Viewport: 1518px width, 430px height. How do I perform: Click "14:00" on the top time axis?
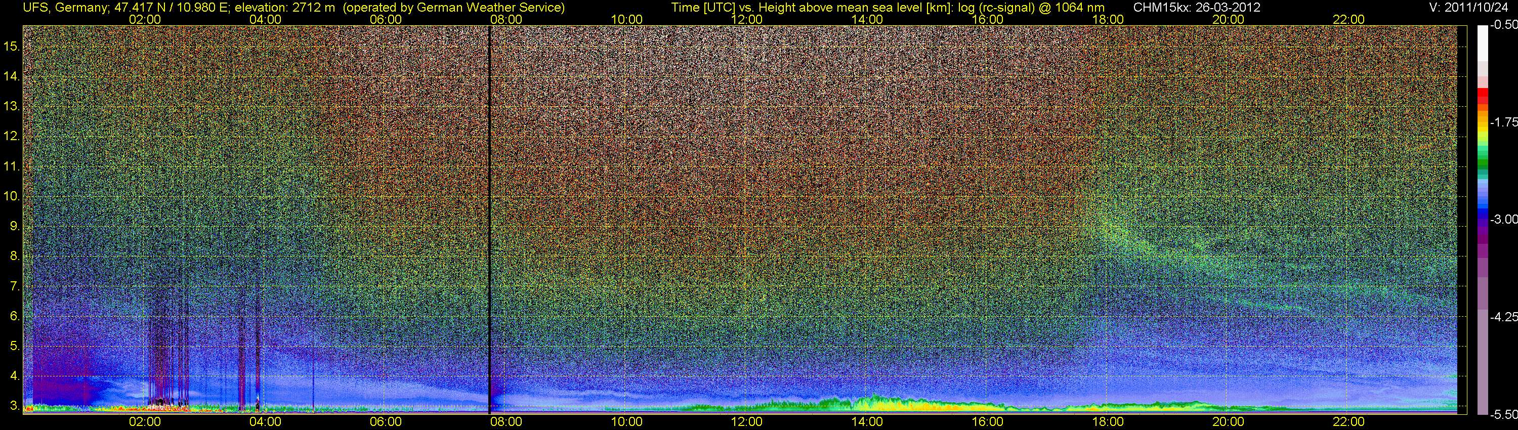coord(867,19)
